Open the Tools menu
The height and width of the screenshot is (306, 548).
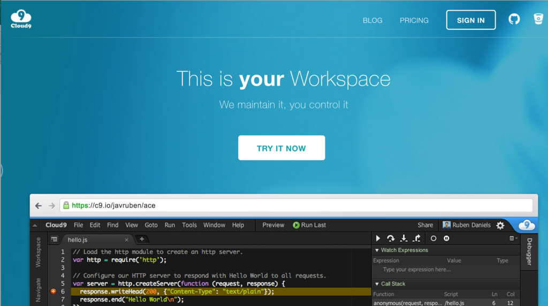[189, 225]
